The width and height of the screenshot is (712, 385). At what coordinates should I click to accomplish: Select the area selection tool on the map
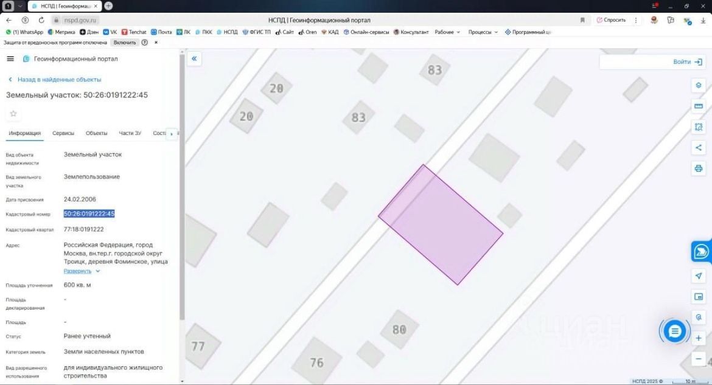[699, 127]
